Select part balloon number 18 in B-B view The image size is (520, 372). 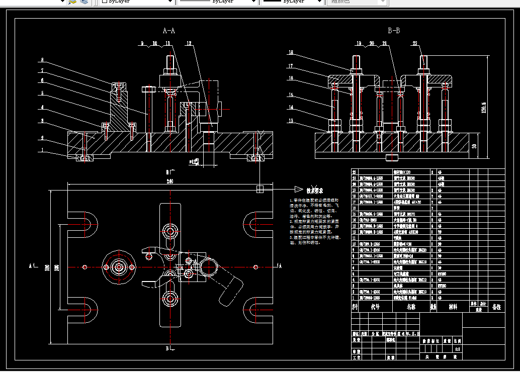coord(291,52)
